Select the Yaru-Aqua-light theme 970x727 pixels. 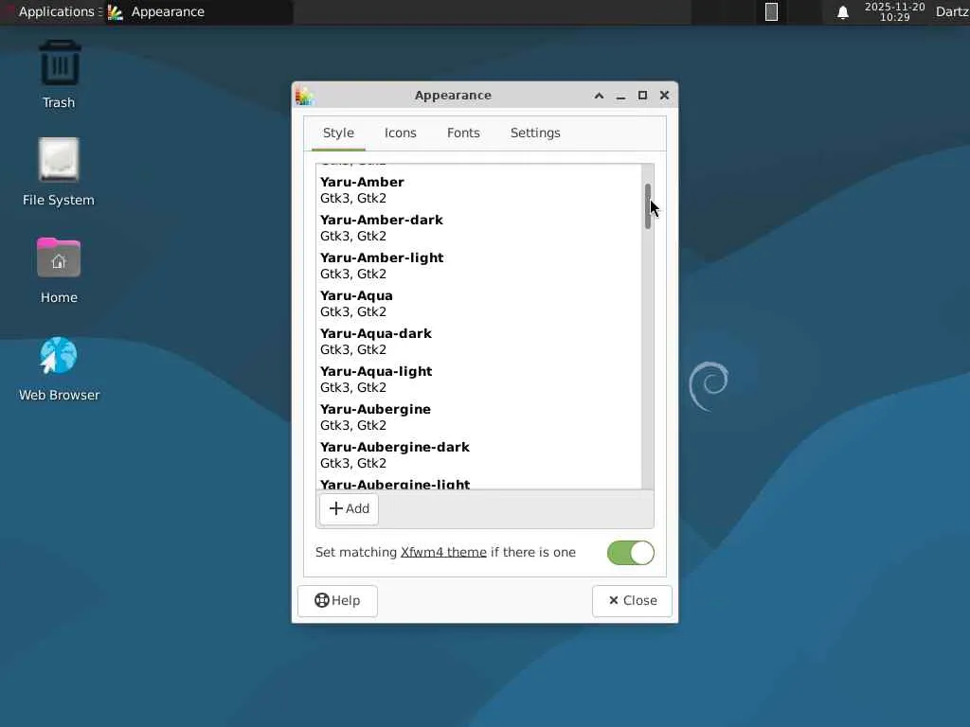[478, 379]
